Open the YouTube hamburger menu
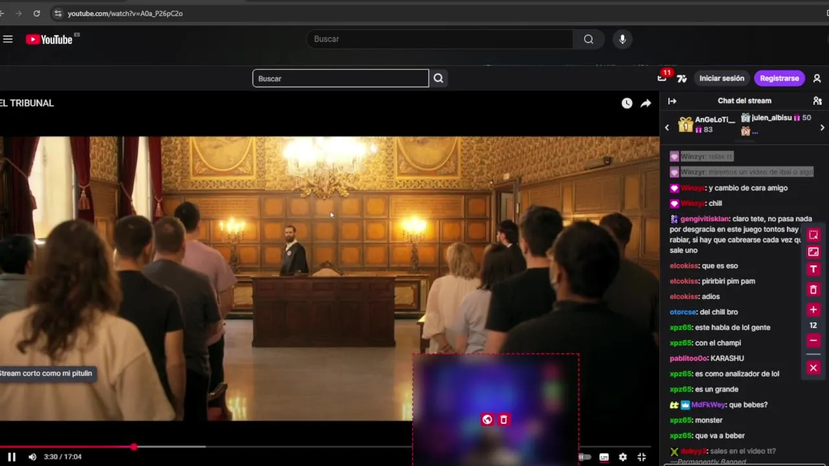Screen dimensions: 829x466 [8, 39]
